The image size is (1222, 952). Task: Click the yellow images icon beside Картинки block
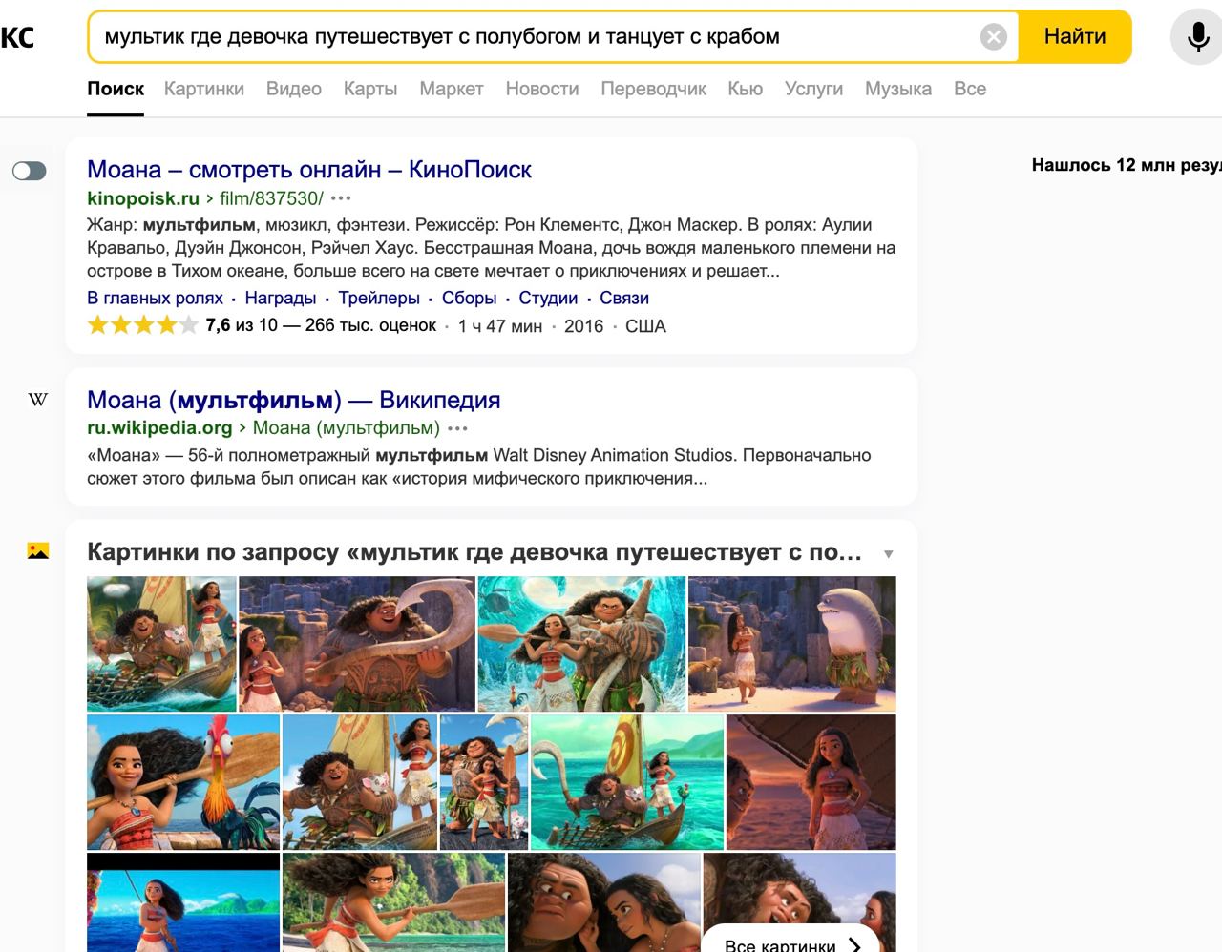pyautogui.click(x=38, y=550)
